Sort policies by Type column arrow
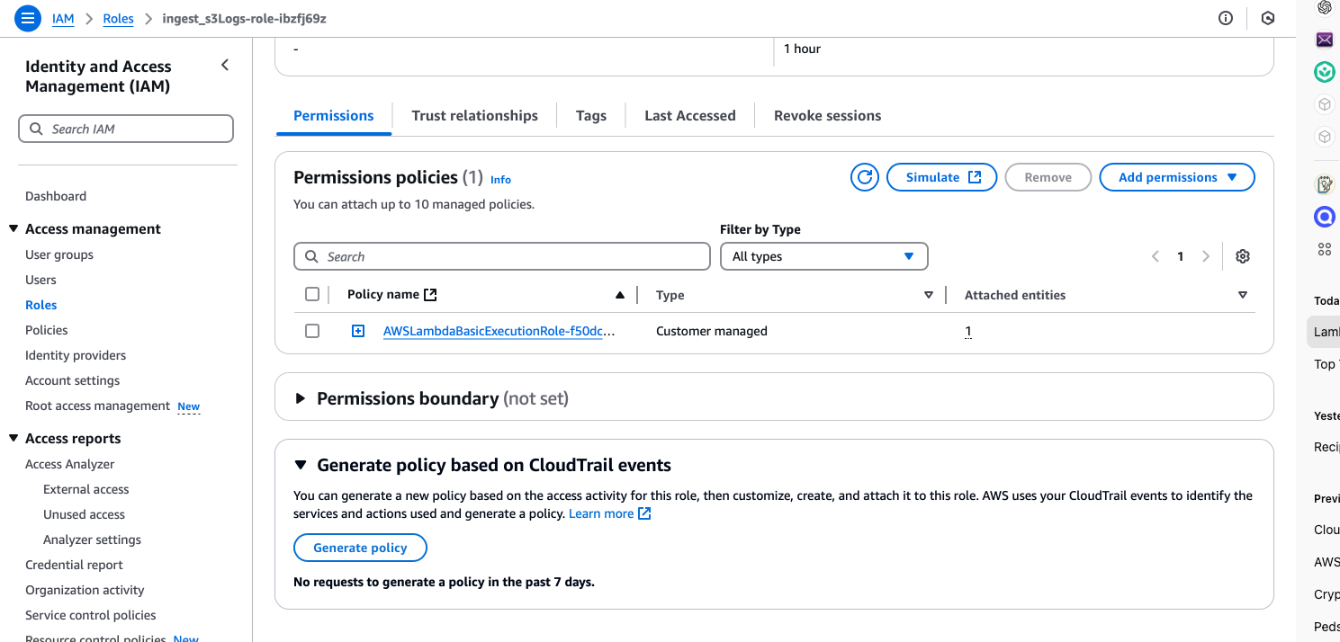1340x642 pixels. coord(929,295)
